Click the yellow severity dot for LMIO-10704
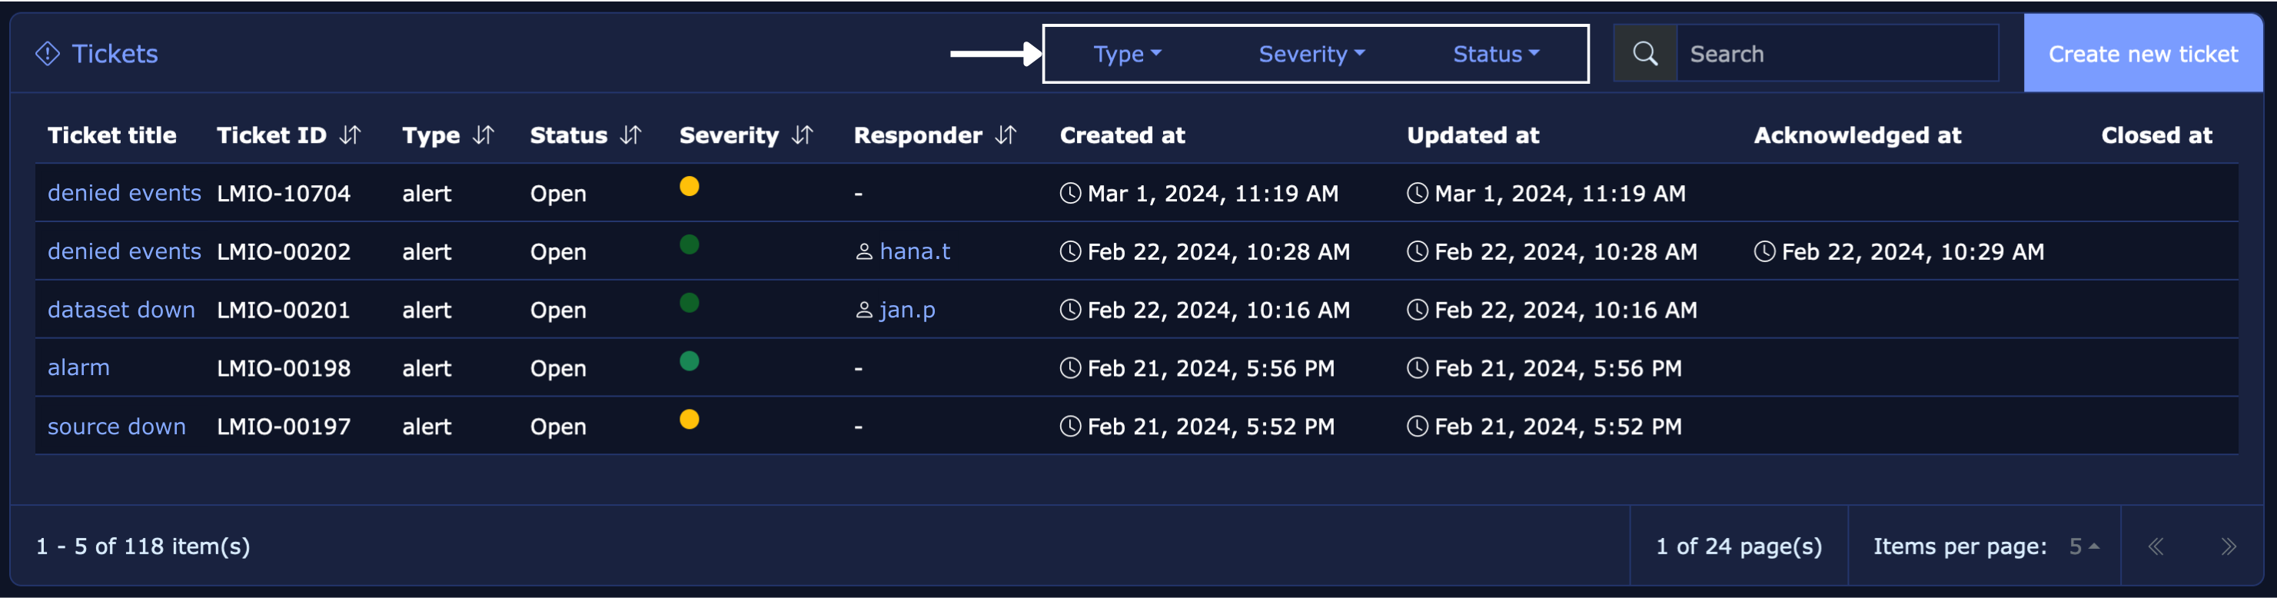The width and height of the screenshot is (2277, 598). (x=690, y=186)
